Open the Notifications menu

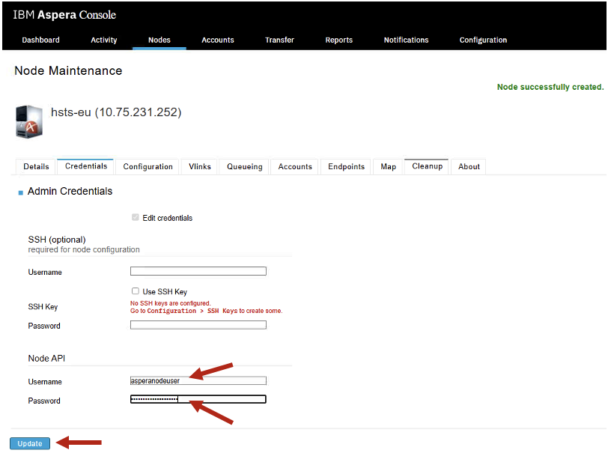(406, 40)
